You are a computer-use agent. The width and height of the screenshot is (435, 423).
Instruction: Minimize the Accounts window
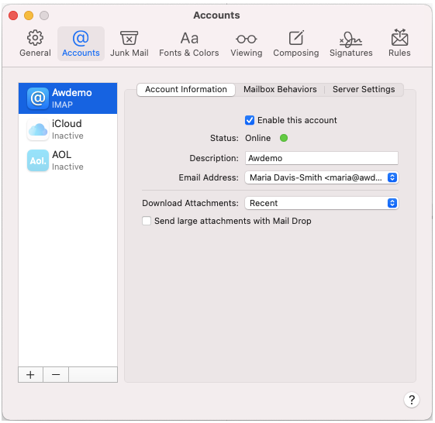[29, 15]
